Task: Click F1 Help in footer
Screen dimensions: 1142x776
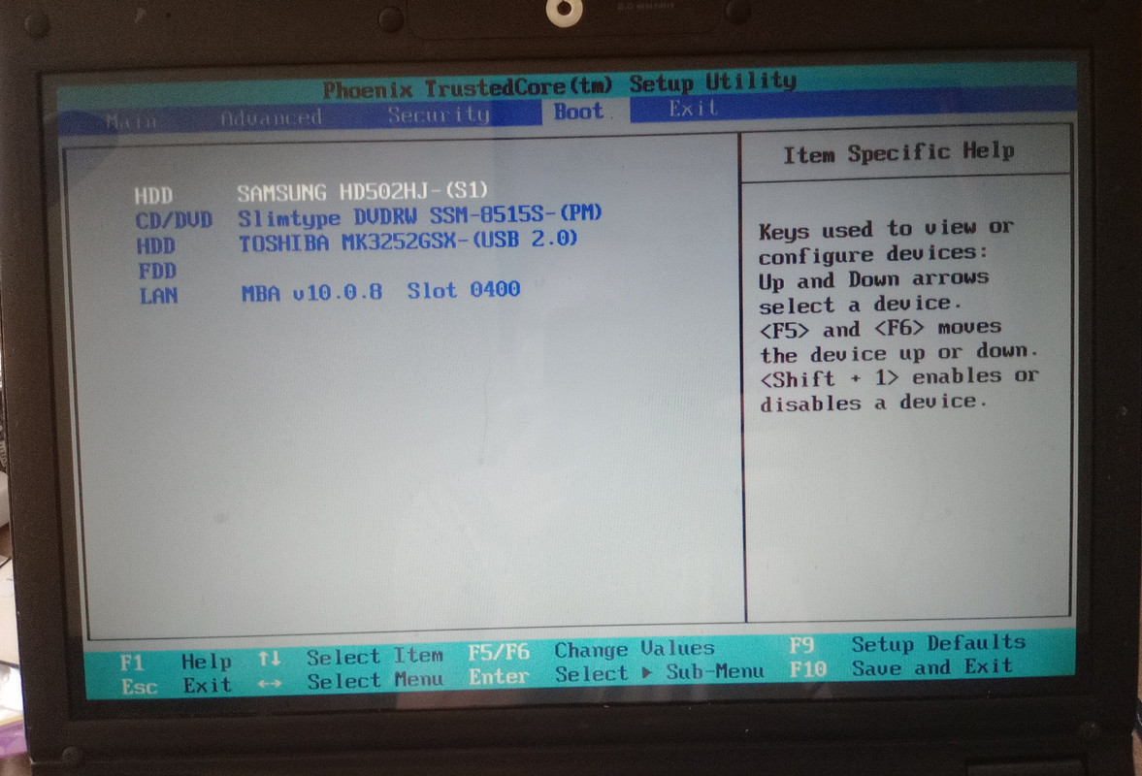Action: 177,662
